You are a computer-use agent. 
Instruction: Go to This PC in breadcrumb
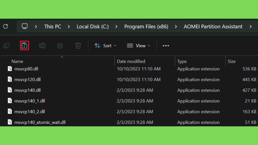coord(53,26)
